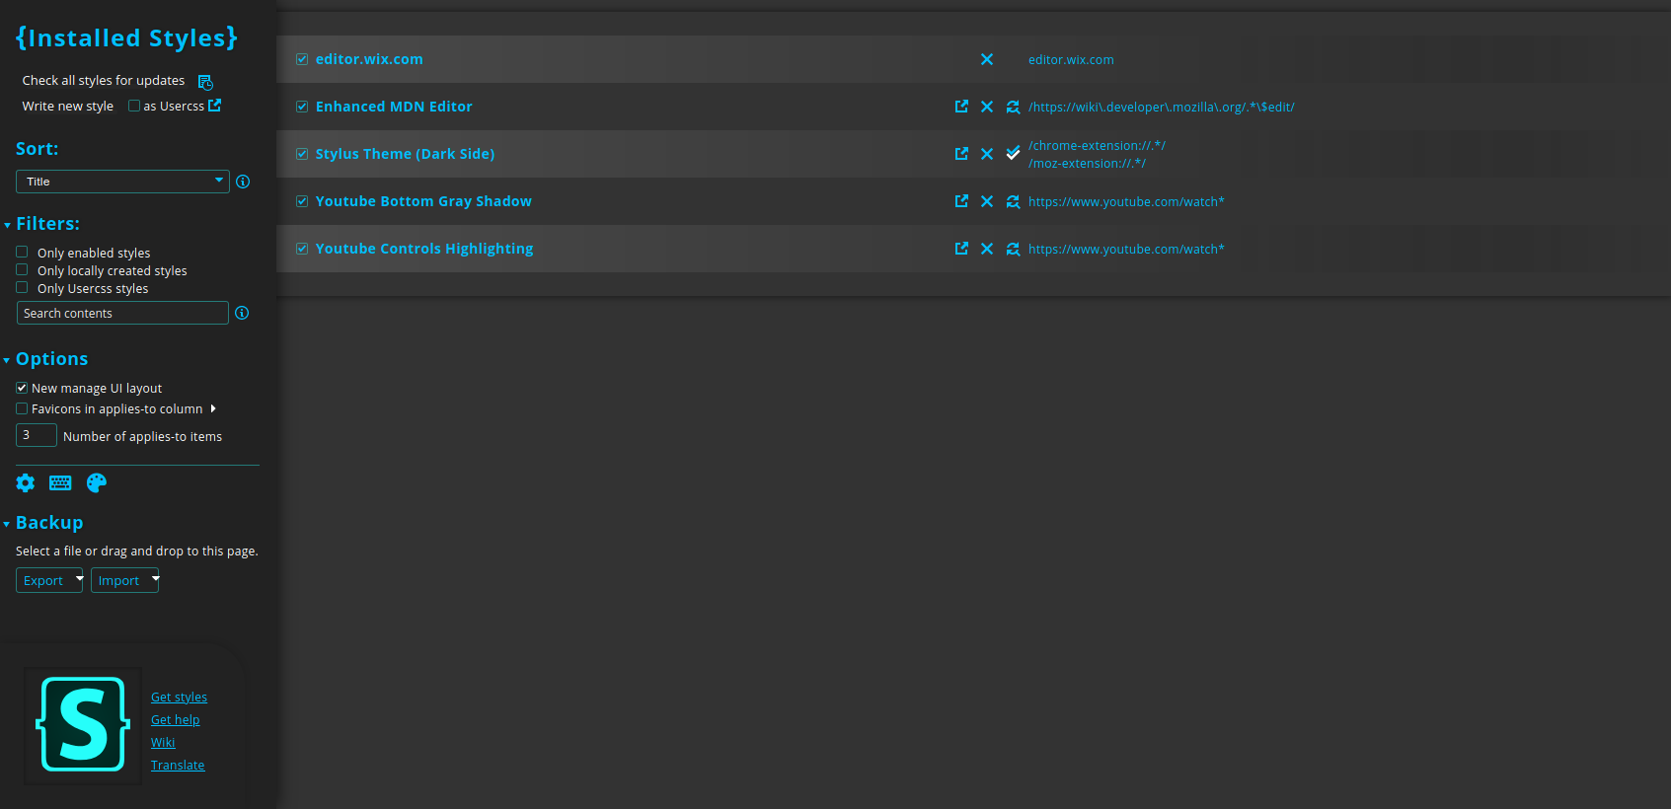Open the Wiki link
Image resolution: width=1671 pixels, height=809 pixels.
(x=163, y=742)
